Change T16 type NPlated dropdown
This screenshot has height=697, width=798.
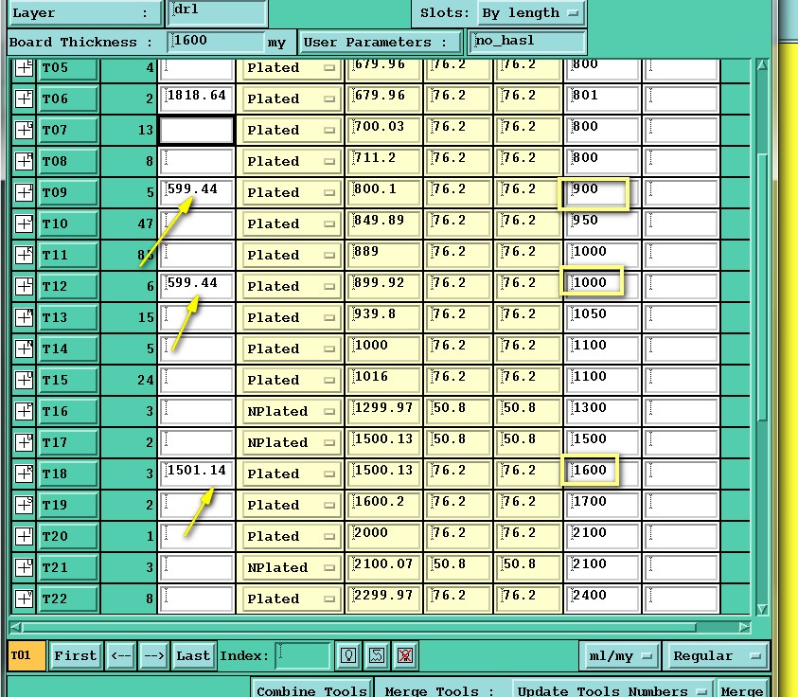[x=291, y=411]
